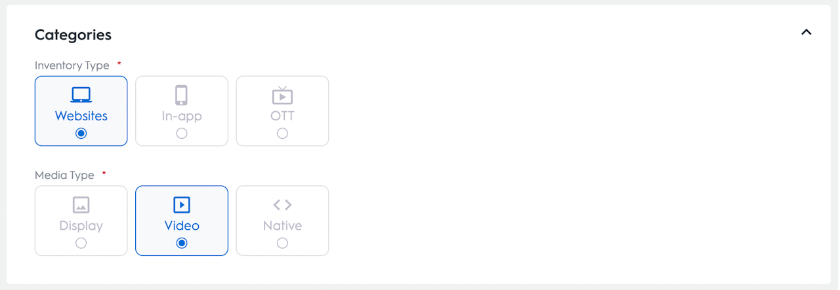Click the mobile phone In-app icon
The image size is (840, 290).
182,96
